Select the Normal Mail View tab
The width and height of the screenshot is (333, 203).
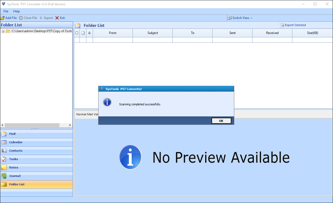pyautogui.click(x=87, y=114)
